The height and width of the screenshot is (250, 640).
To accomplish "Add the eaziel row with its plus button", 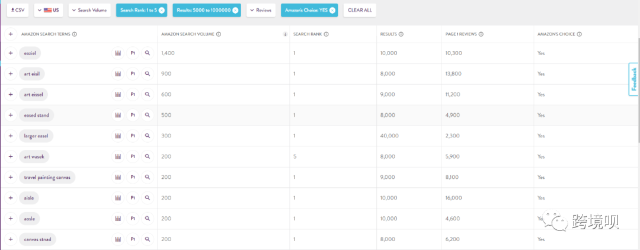I will coord(11,53).
